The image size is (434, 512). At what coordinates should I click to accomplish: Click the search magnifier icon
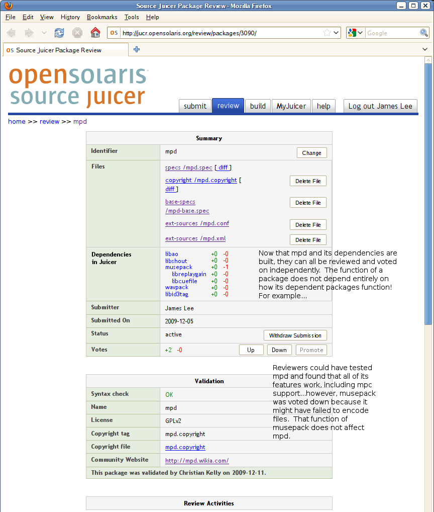[x=424, y=33]
